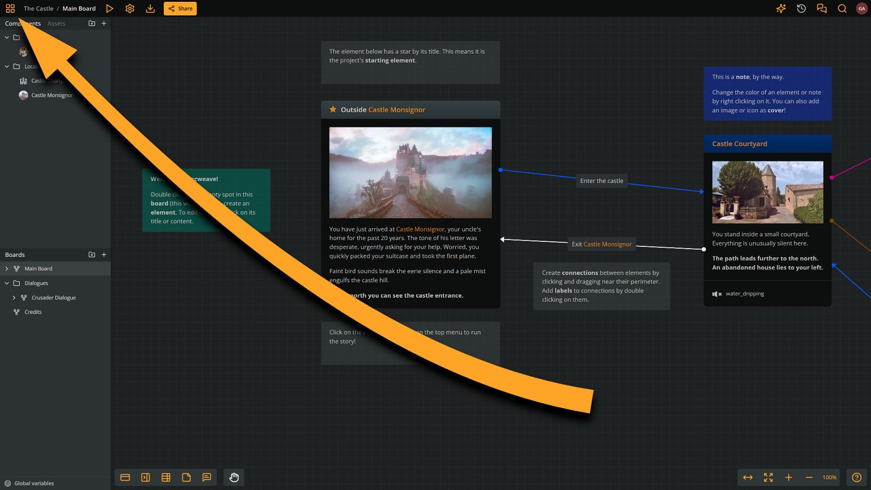The width and height of the screenshot is (871, 490).
Task: Click the zoom out minus button
Action: pos(809,477)
